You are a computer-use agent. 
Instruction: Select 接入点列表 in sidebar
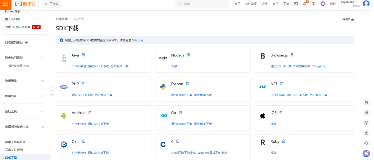12,19
